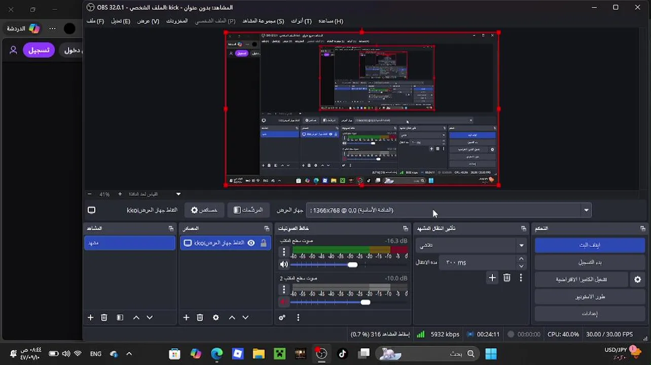This screenshot has width=651, height=365.
Task: Open scene filters icon in Scenes panel
Action: click(x=120, y=317)
